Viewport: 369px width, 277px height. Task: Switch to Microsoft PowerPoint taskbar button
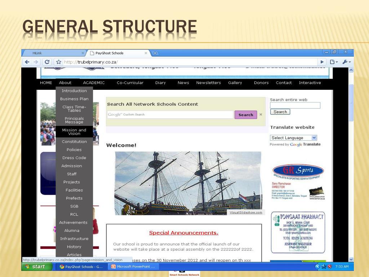[133, 267]
